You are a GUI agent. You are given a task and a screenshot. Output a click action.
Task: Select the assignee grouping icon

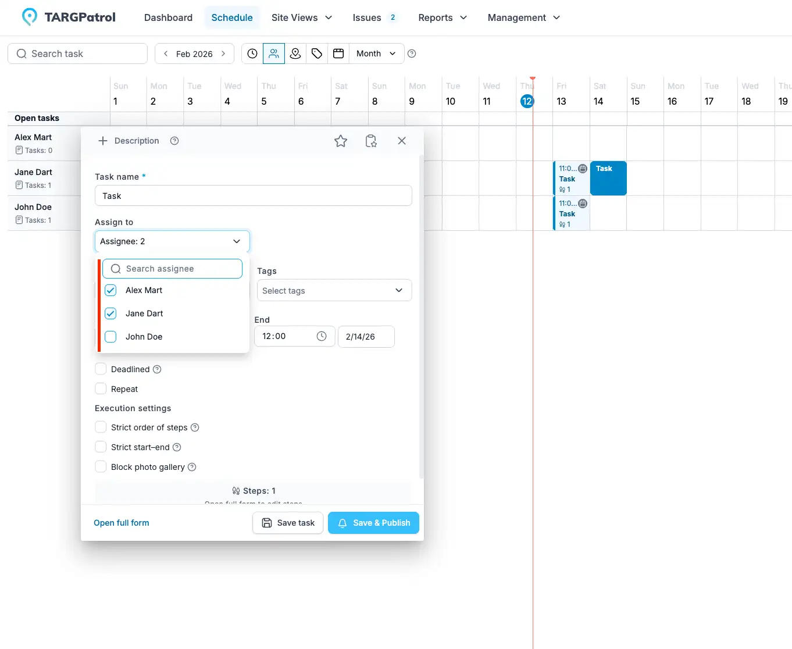click(x=274, y=54)
